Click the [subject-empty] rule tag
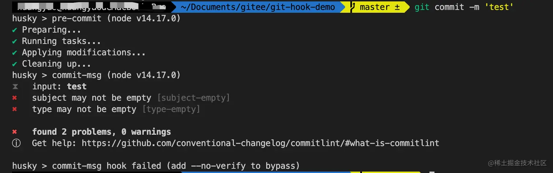Screen dimensions: 553x173 point(193,98)
